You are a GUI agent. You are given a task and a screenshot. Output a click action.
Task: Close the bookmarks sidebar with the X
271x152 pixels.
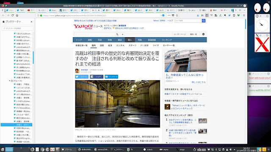[x=31, y=22]
